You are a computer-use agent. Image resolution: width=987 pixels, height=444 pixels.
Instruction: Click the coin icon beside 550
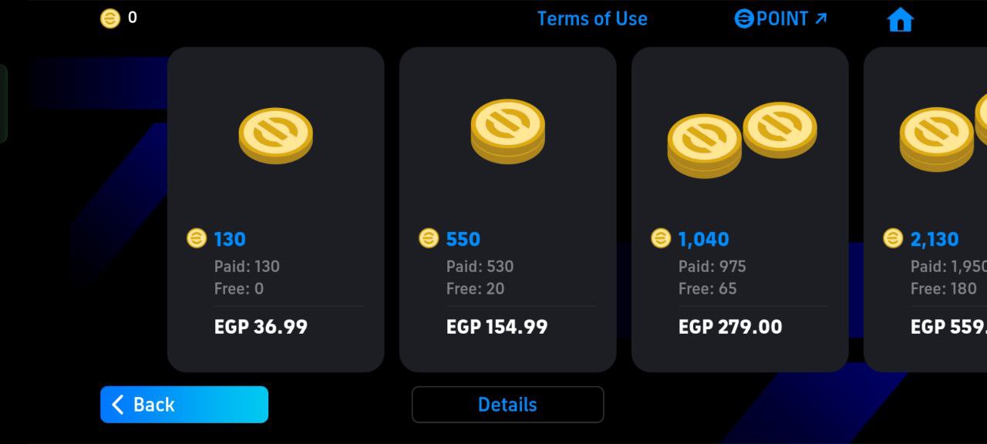429,238
